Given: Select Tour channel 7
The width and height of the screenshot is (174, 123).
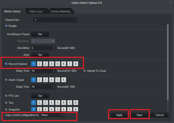Looking at the screenshot, I should click(70, 102).
